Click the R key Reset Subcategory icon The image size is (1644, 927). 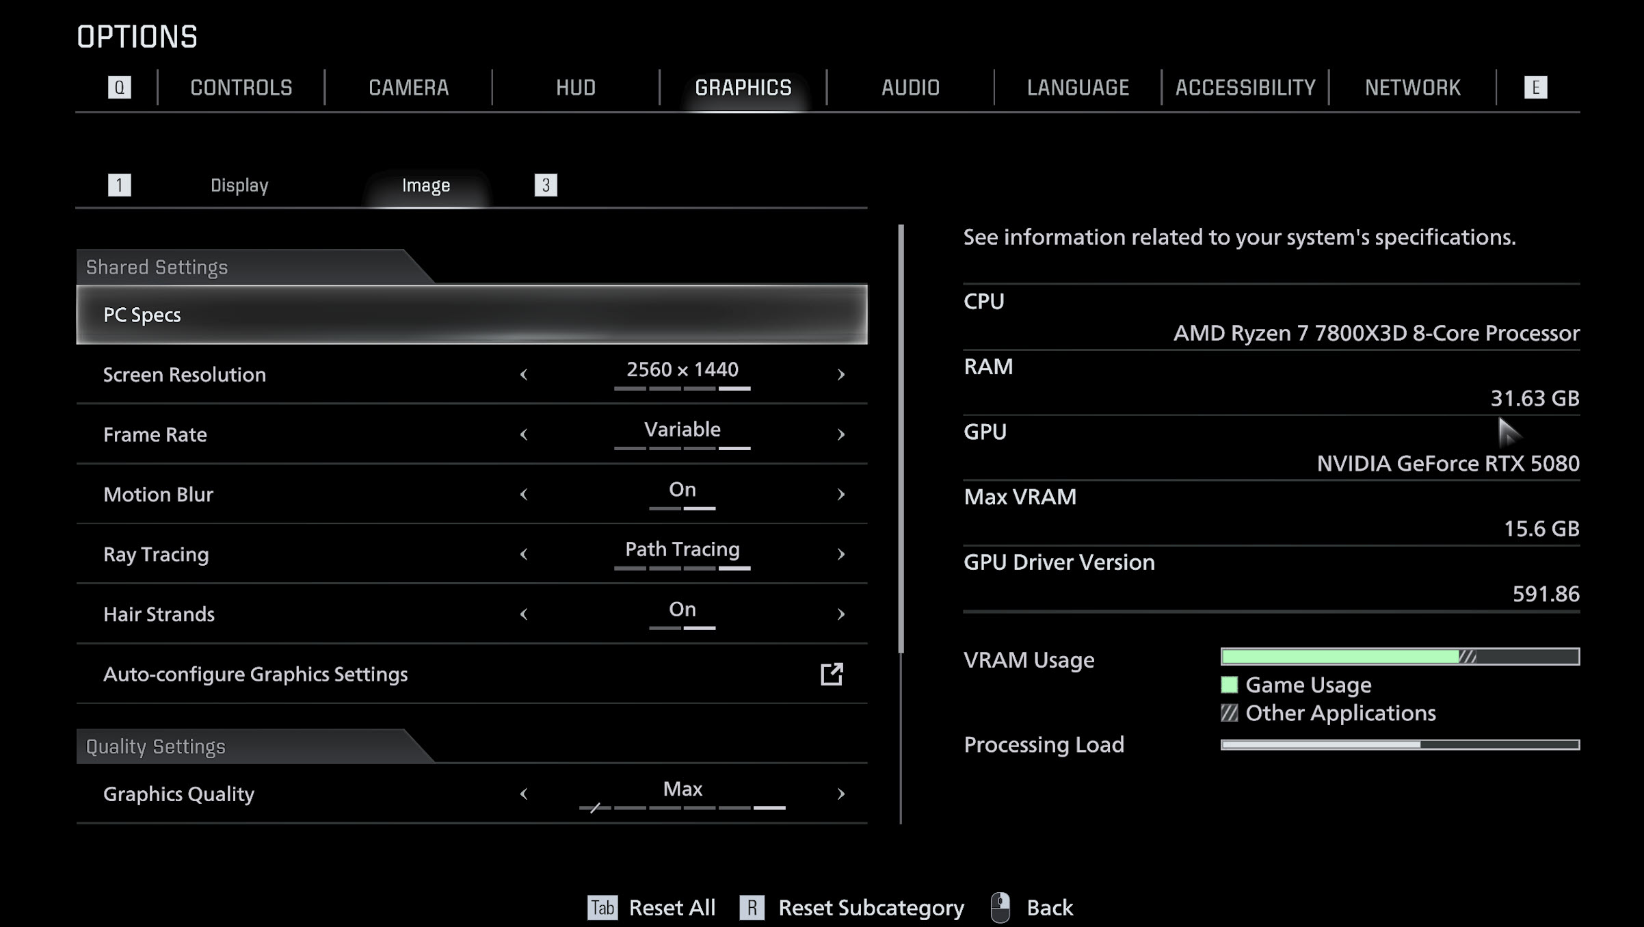click(752, 908)
